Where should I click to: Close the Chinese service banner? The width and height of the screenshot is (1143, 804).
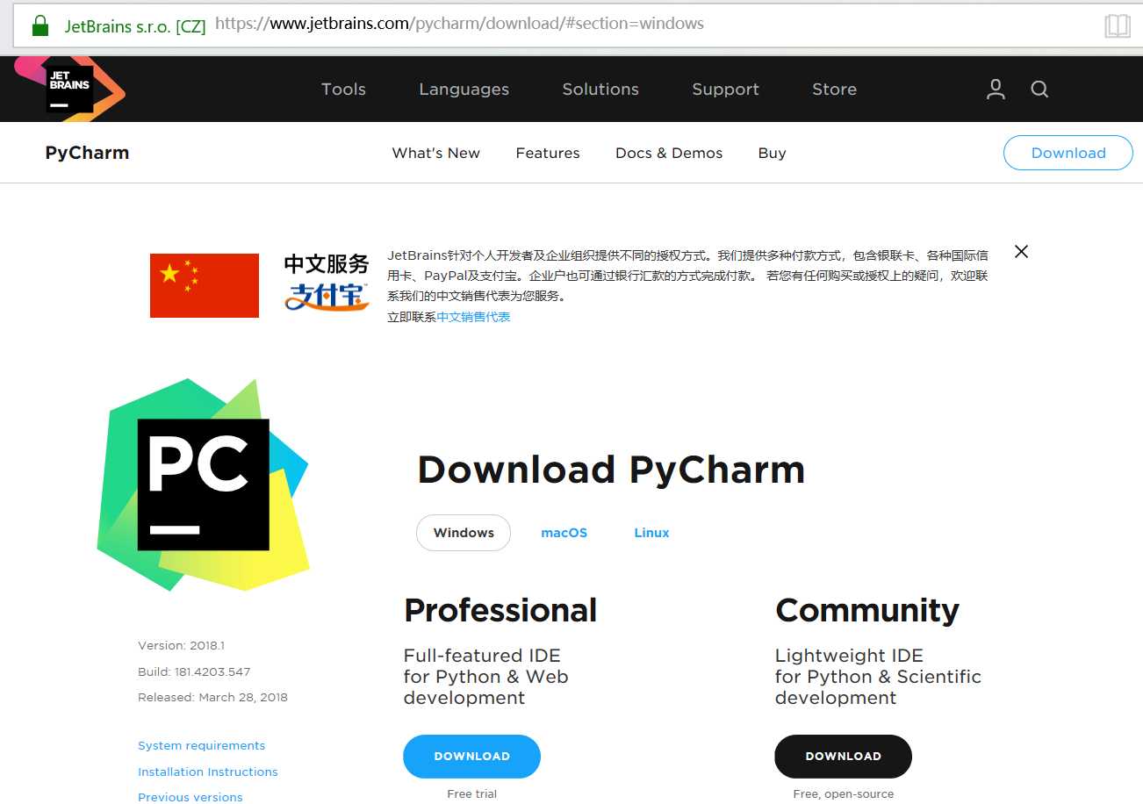click(1021, 252)
